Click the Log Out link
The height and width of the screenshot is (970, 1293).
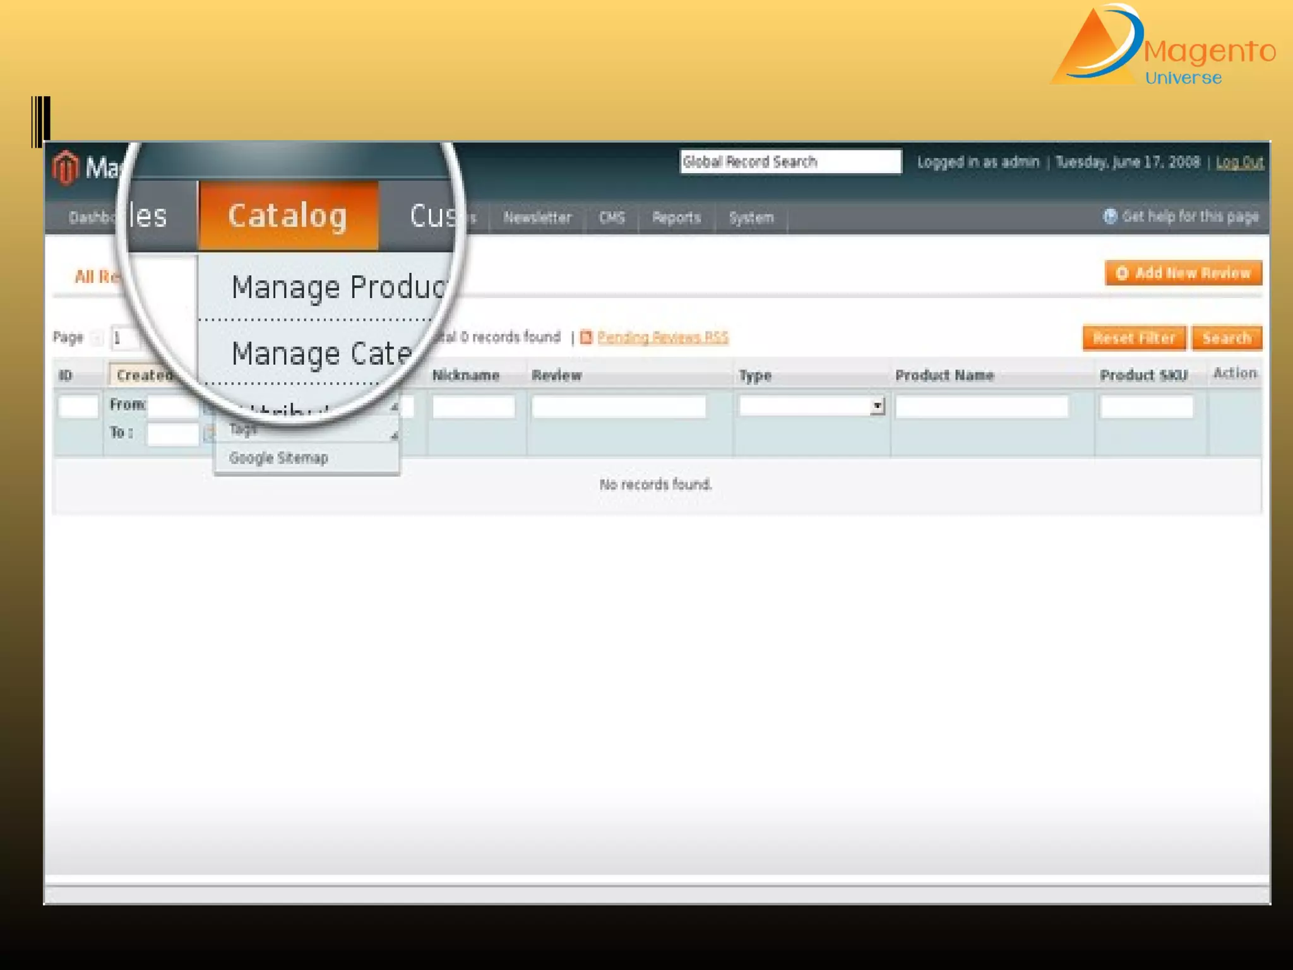1239,162
